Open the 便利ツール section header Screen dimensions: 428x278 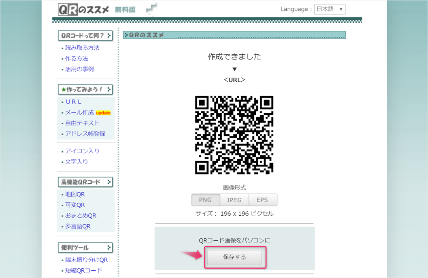[x=85, y=247]
